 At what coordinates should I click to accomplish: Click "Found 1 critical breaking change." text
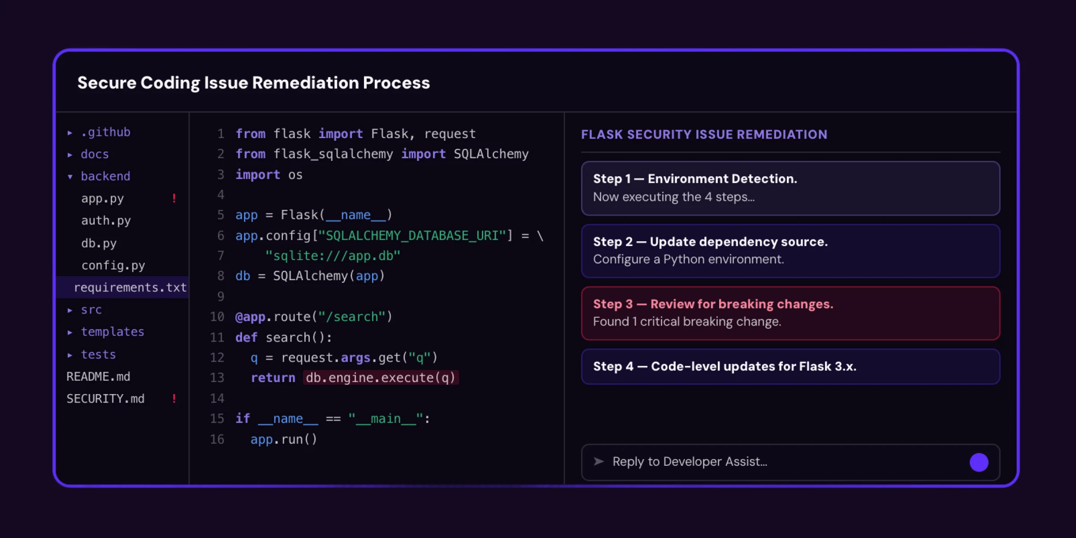coord(687,321)
